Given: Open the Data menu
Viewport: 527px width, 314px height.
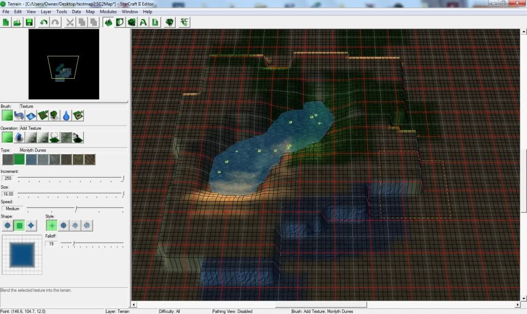Looking at the screenshot, I should 76,11.
